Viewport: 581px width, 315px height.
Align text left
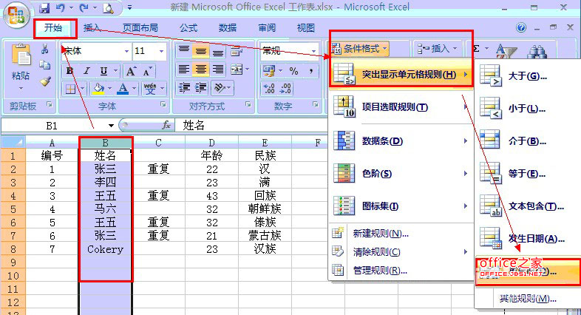[184, 70]
